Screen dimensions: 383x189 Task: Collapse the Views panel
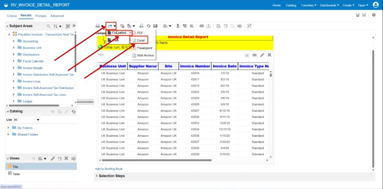[x=7, y=158]
